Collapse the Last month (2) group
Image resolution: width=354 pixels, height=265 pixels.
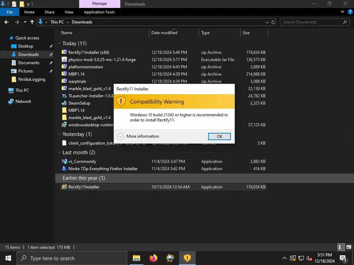(x=59, y=152)
